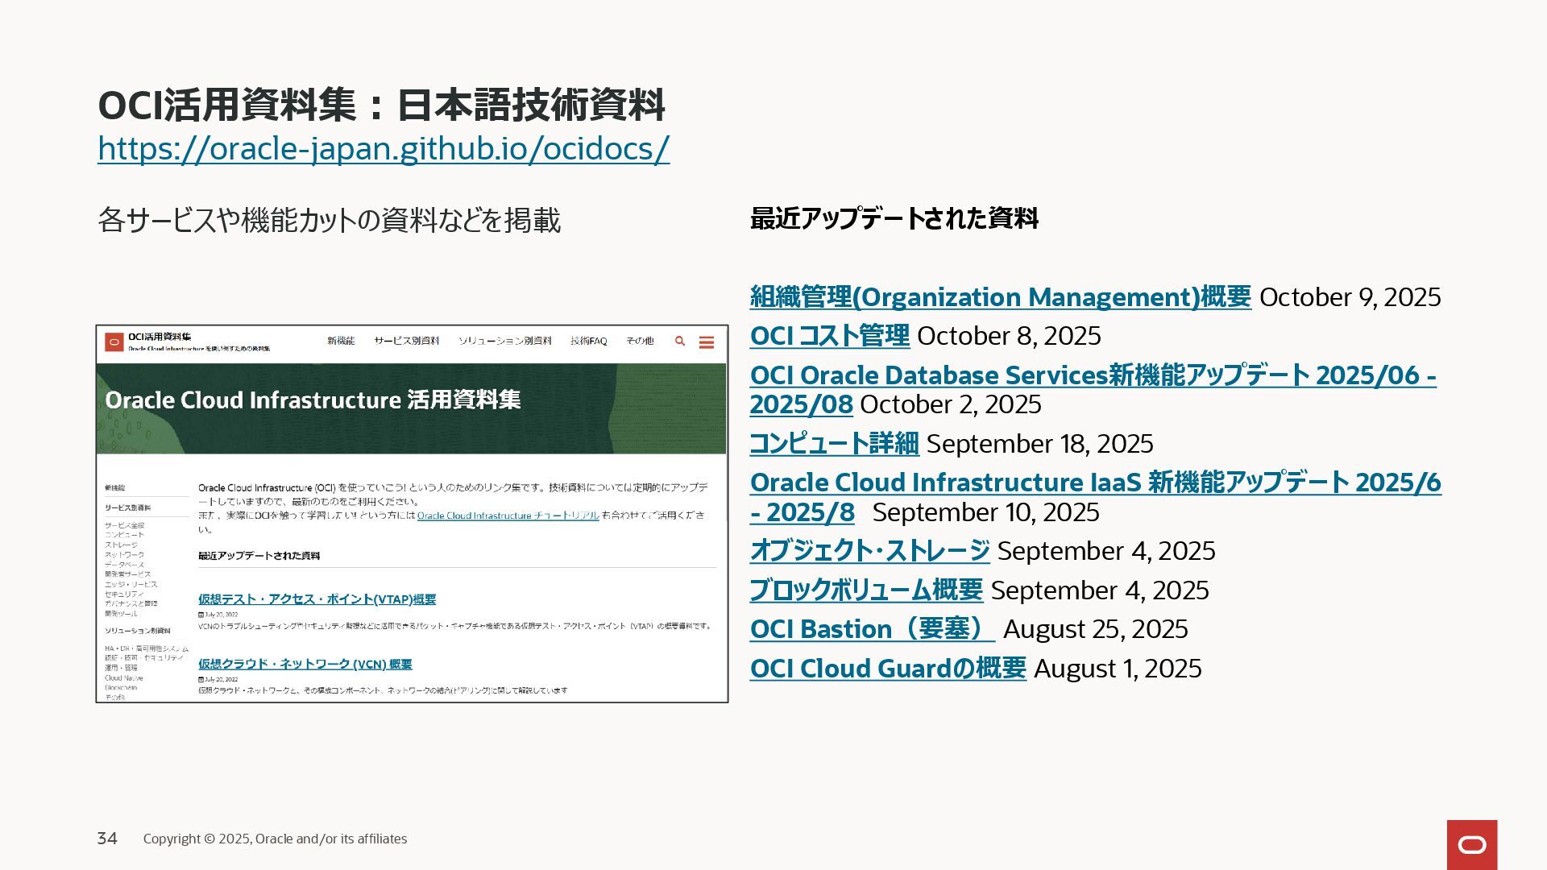Open the オブジェクト・ストレージ link

click(869, 551)
